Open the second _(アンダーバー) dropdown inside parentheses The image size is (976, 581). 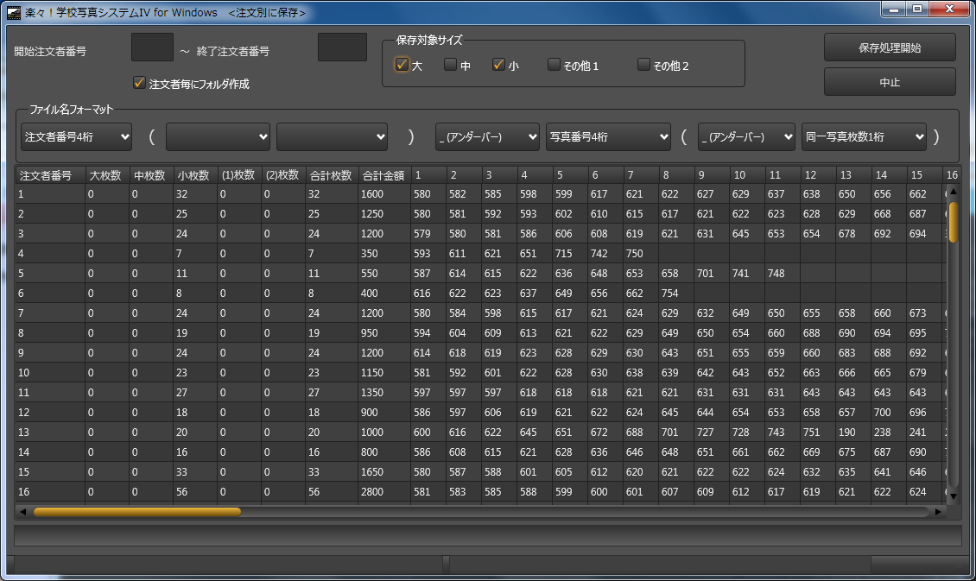(746, 137)
